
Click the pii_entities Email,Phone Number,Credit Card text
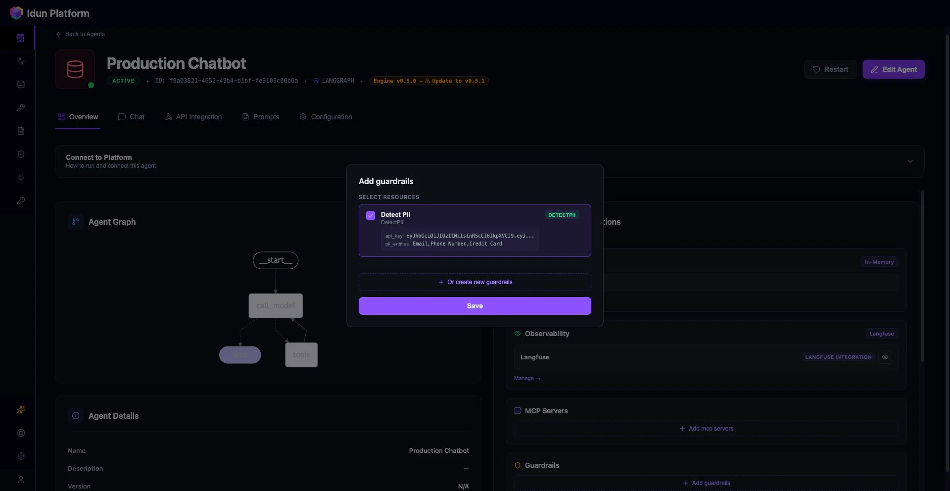click(457, 244)
